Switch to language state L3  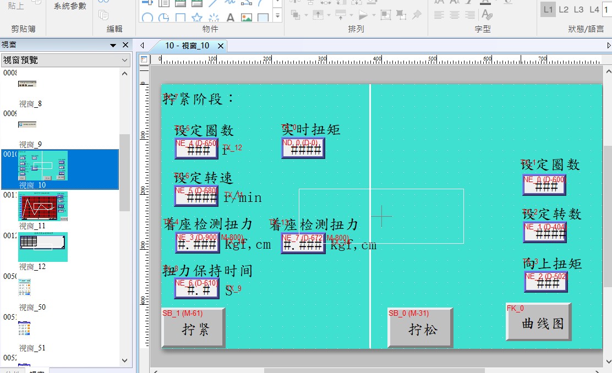[578, 9]
